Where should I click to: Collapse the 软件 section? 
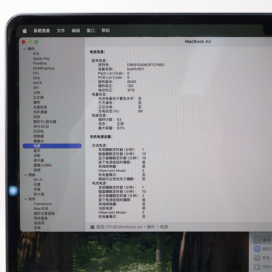26,199
